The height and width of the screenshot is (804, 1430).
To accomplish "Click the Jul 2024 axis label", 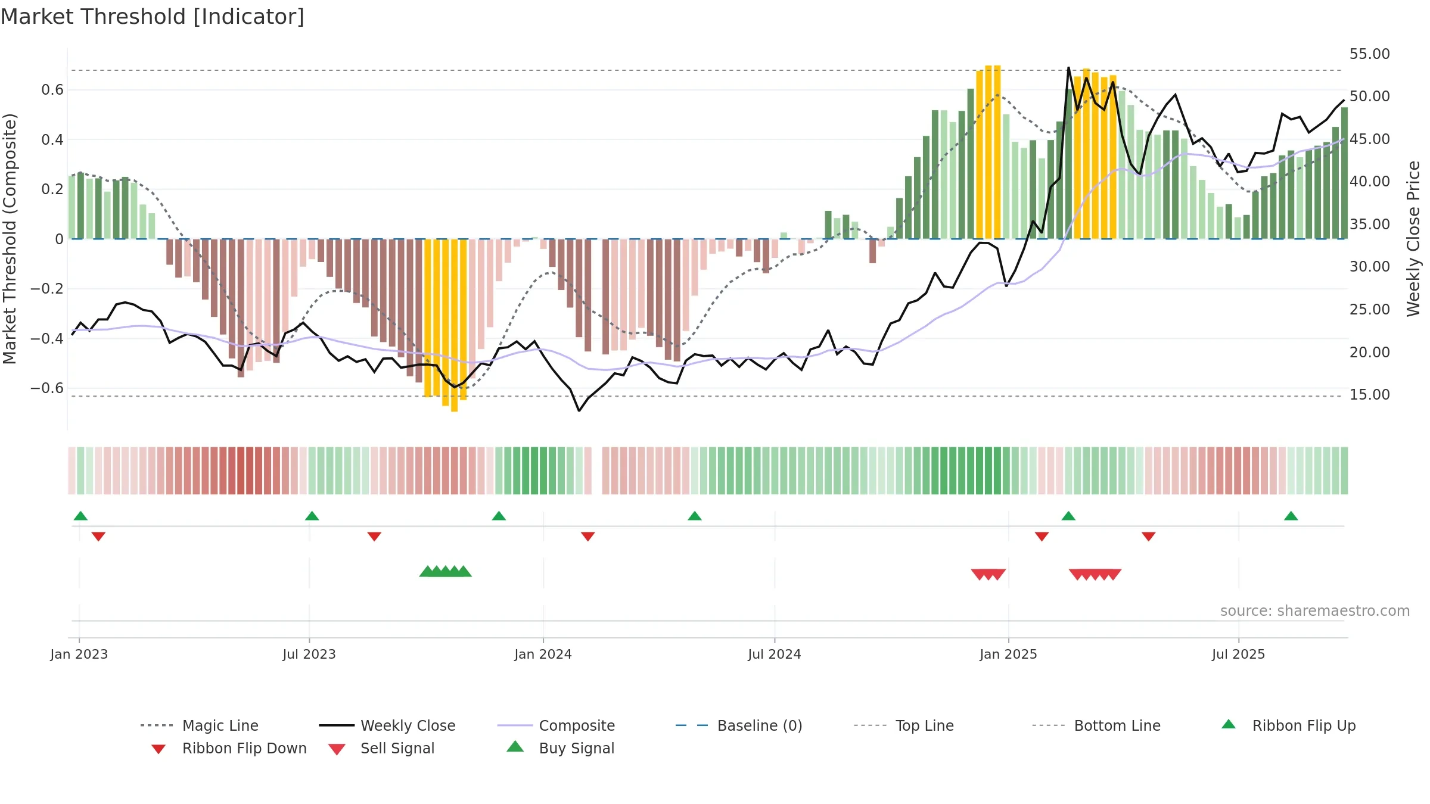I will click(x=775, y=655).
